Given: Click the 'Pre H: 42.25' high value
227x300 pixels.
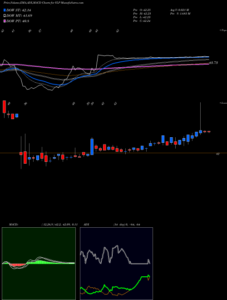Looking at the screenshot, I should click(x=142, y=14).
